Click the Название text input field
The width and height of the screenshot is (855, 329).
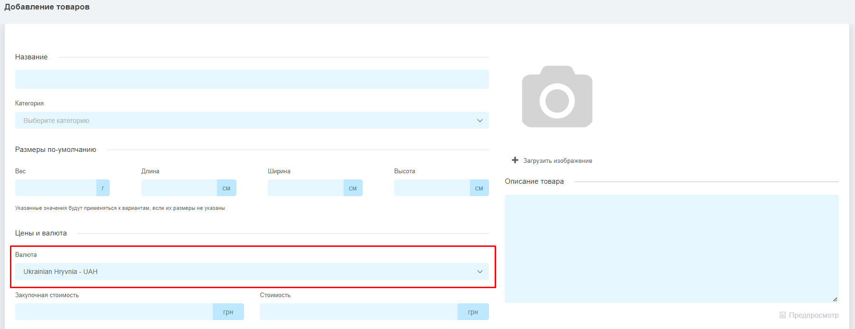pyautogui.click(x=252, y=79)
